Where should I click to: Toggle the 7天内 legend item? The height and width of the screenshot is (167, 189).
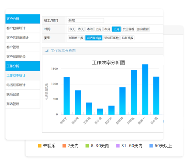coord(71,146)
